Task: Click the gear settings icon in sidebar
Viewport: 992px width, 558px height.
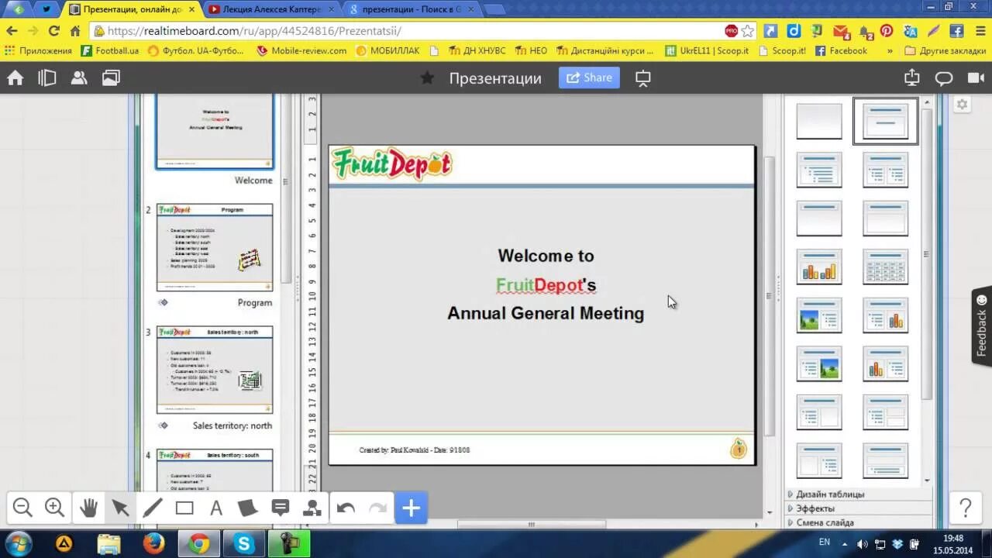Action: point(962,105)
